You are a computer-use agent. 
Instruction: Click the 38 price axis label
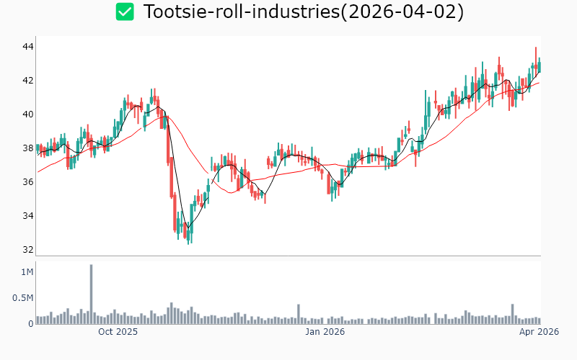[27, 148]
